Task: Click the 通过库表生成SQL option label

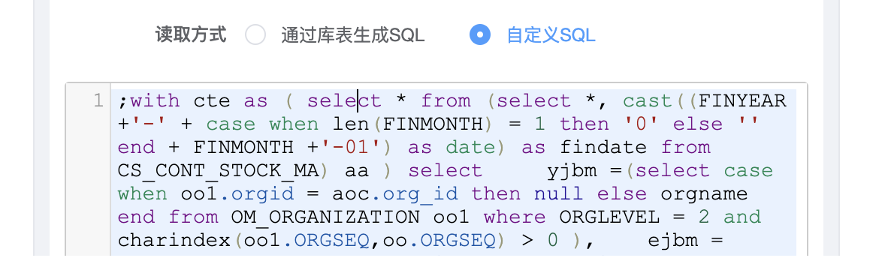Action: (353, 36)
